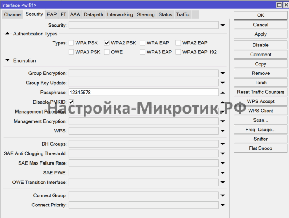Expand the WPS field arrow
The width and height of the screenshot is (289, 218).
point(223,131)
